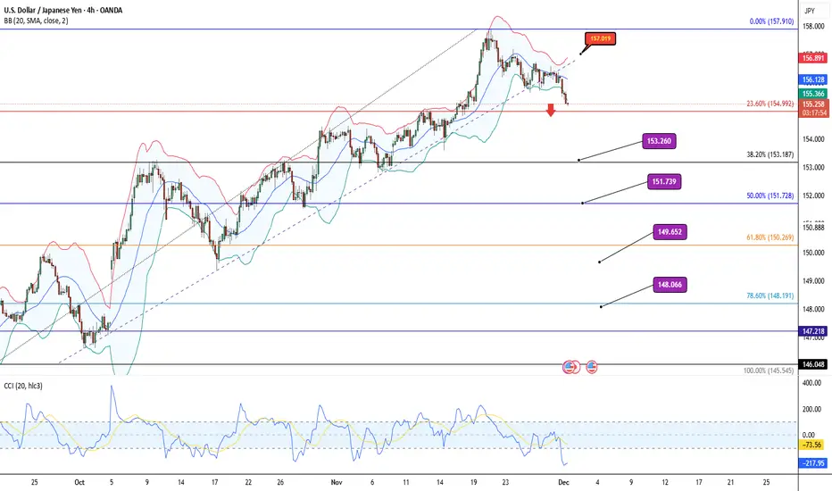The height and width of the screenshot is (491, 832).
Task: Open the US flag event icon overlapping another marker
Action: click(x=570, y=366)
